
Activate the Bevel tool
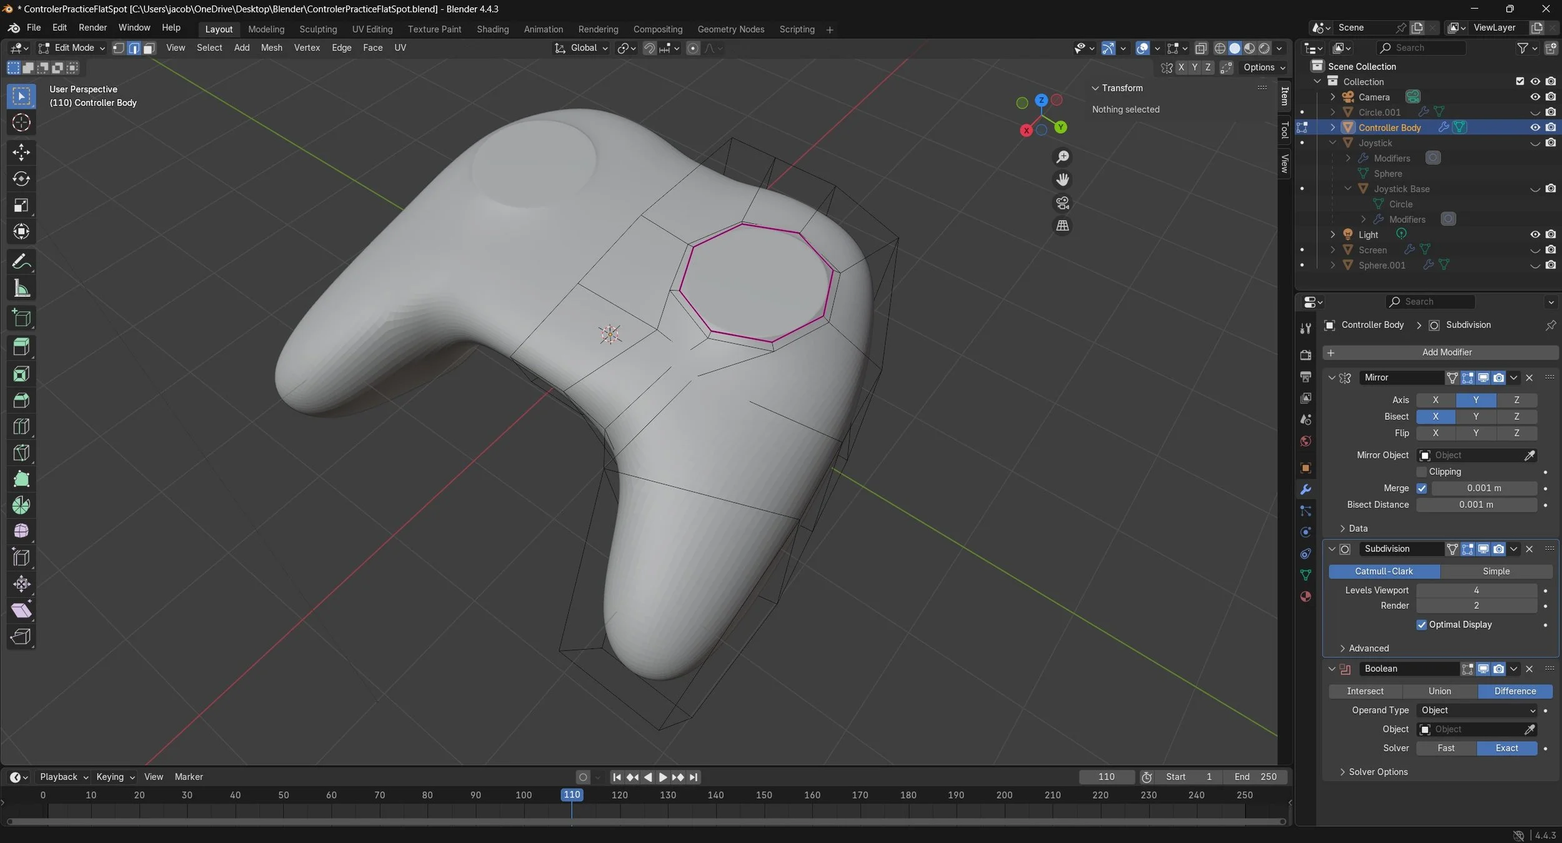(21, 400)
